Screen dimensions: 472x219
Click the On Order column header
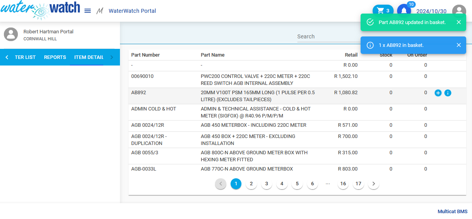(417, 55)
